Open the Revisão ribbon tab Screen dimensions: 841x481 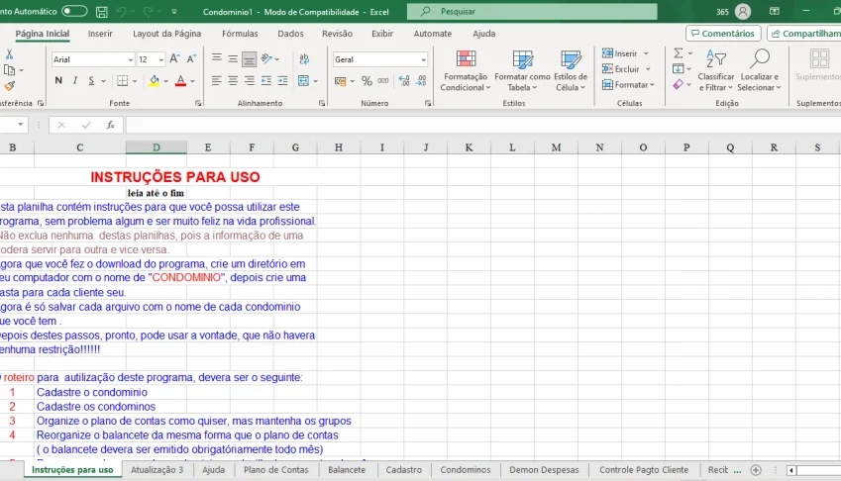[338, 34]
